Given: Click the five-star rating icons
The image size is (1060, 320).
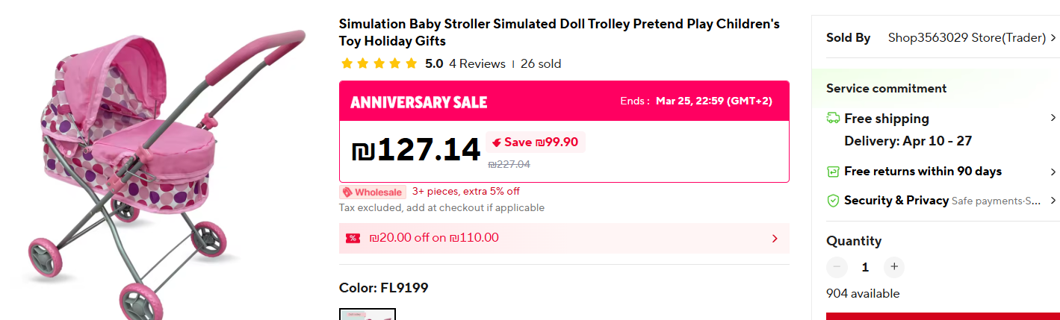Looking at the screenshot, I should click(x=379, y=63).
